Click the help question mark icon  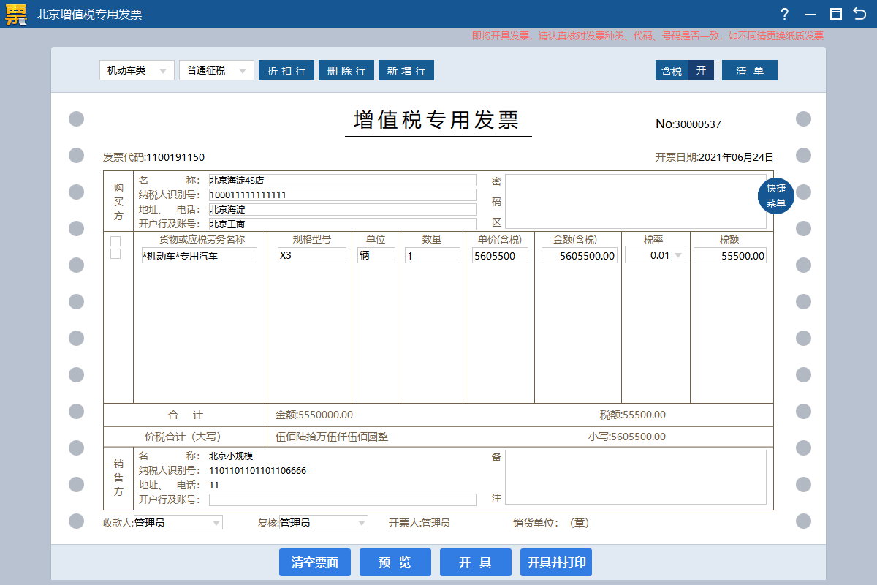tap(784, 14)
